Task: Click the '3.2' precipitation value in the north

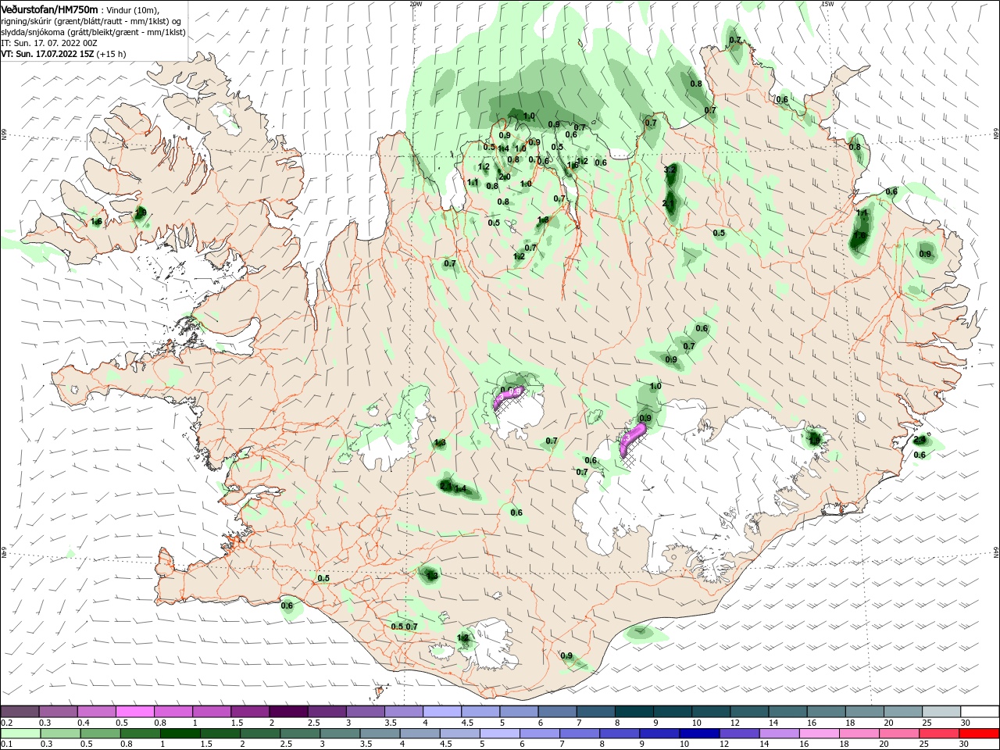Action: [670, 170]
